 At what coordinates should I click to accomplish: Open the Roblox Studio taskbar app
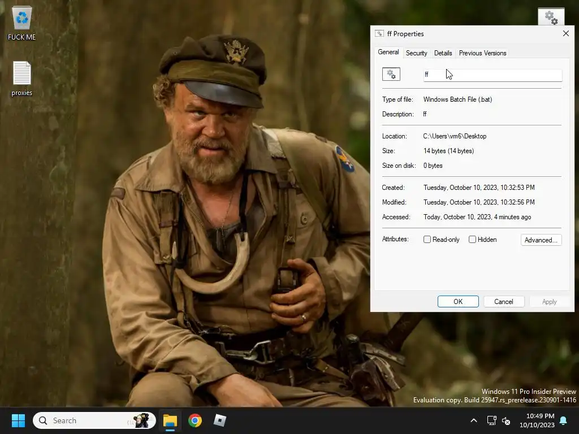click(220, 420)
